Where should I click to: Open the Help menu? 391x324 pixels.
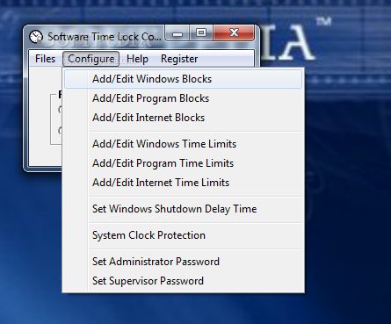(x=137, y=59)
